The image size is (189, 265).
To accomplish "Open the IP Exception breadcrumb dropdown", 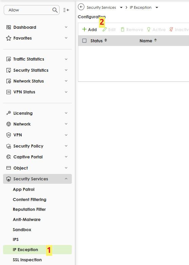I will tap(157, 7).
